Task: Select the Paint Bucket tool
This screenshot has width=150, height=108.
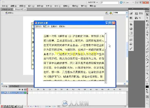Action: [147, 59]
